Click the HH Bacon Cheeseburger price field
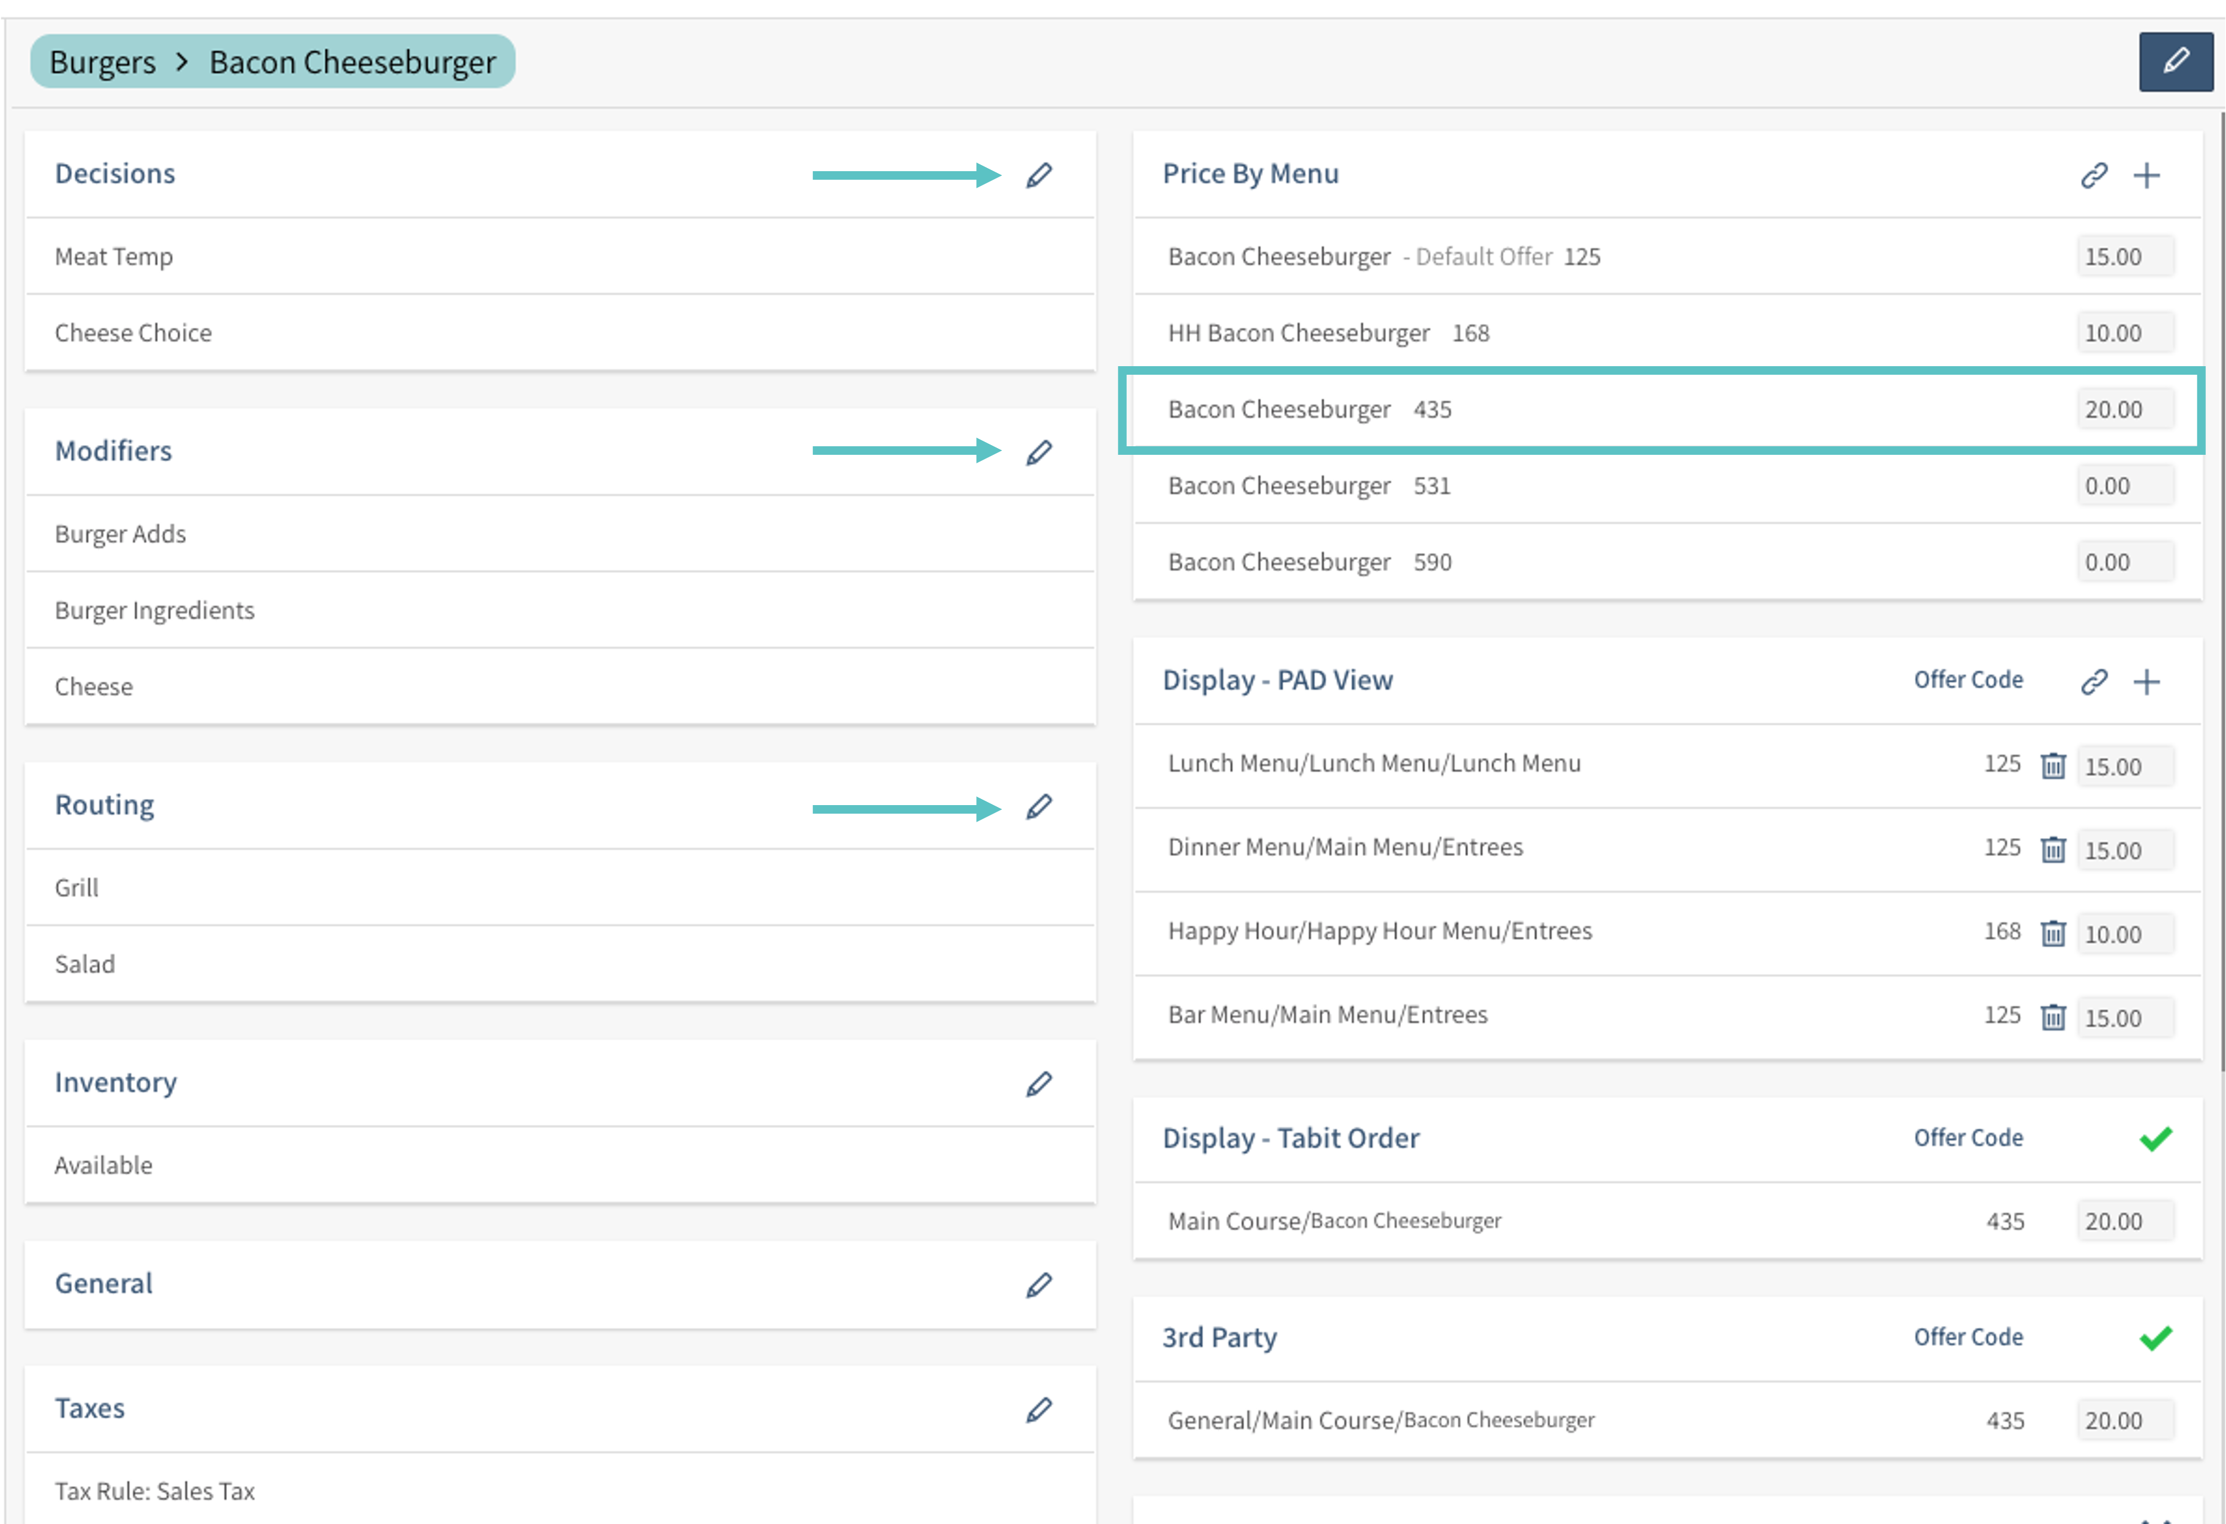Screen dimensions: 2226x1524 tap(2123, 333)
